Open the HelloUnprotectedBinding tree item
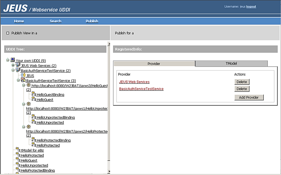 pyautogui.click(x=55, y=117)
